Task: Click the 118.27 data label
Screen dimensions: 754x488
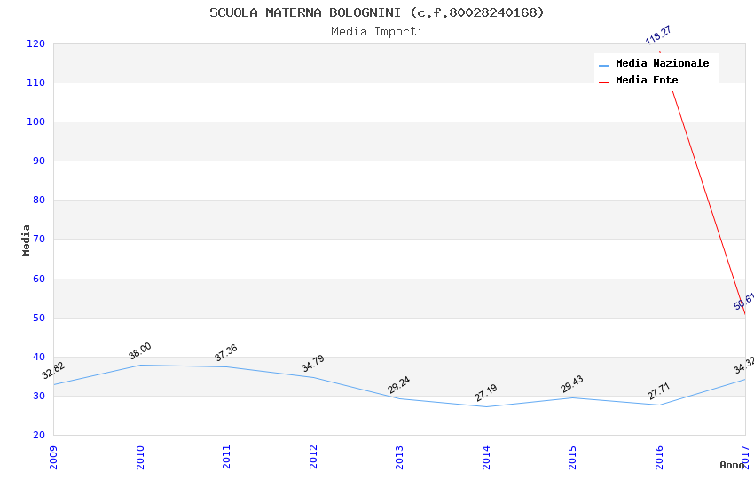Action: [x=658, y=35]
